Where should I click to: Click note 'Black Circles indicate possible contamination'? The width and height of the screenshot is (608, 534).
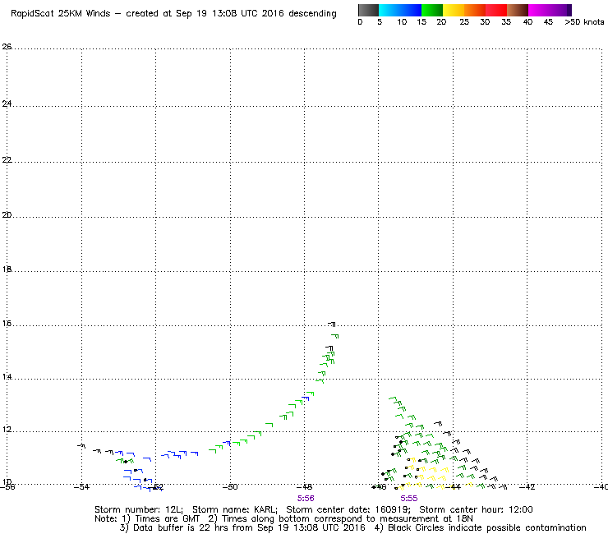pos(487,527)
